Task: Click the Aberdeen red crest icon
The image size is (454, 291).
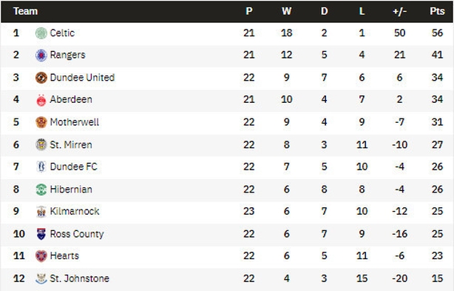Action: pyautogui.click(x=41, y=100)
